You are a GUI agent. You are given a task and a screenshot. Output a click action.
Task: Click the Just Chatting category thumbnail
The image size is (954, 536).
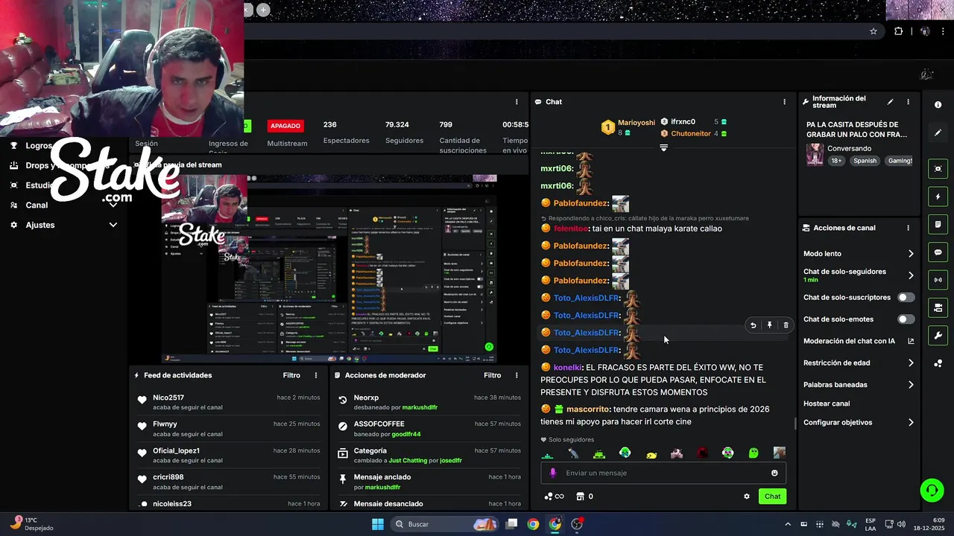click(815, 154)
